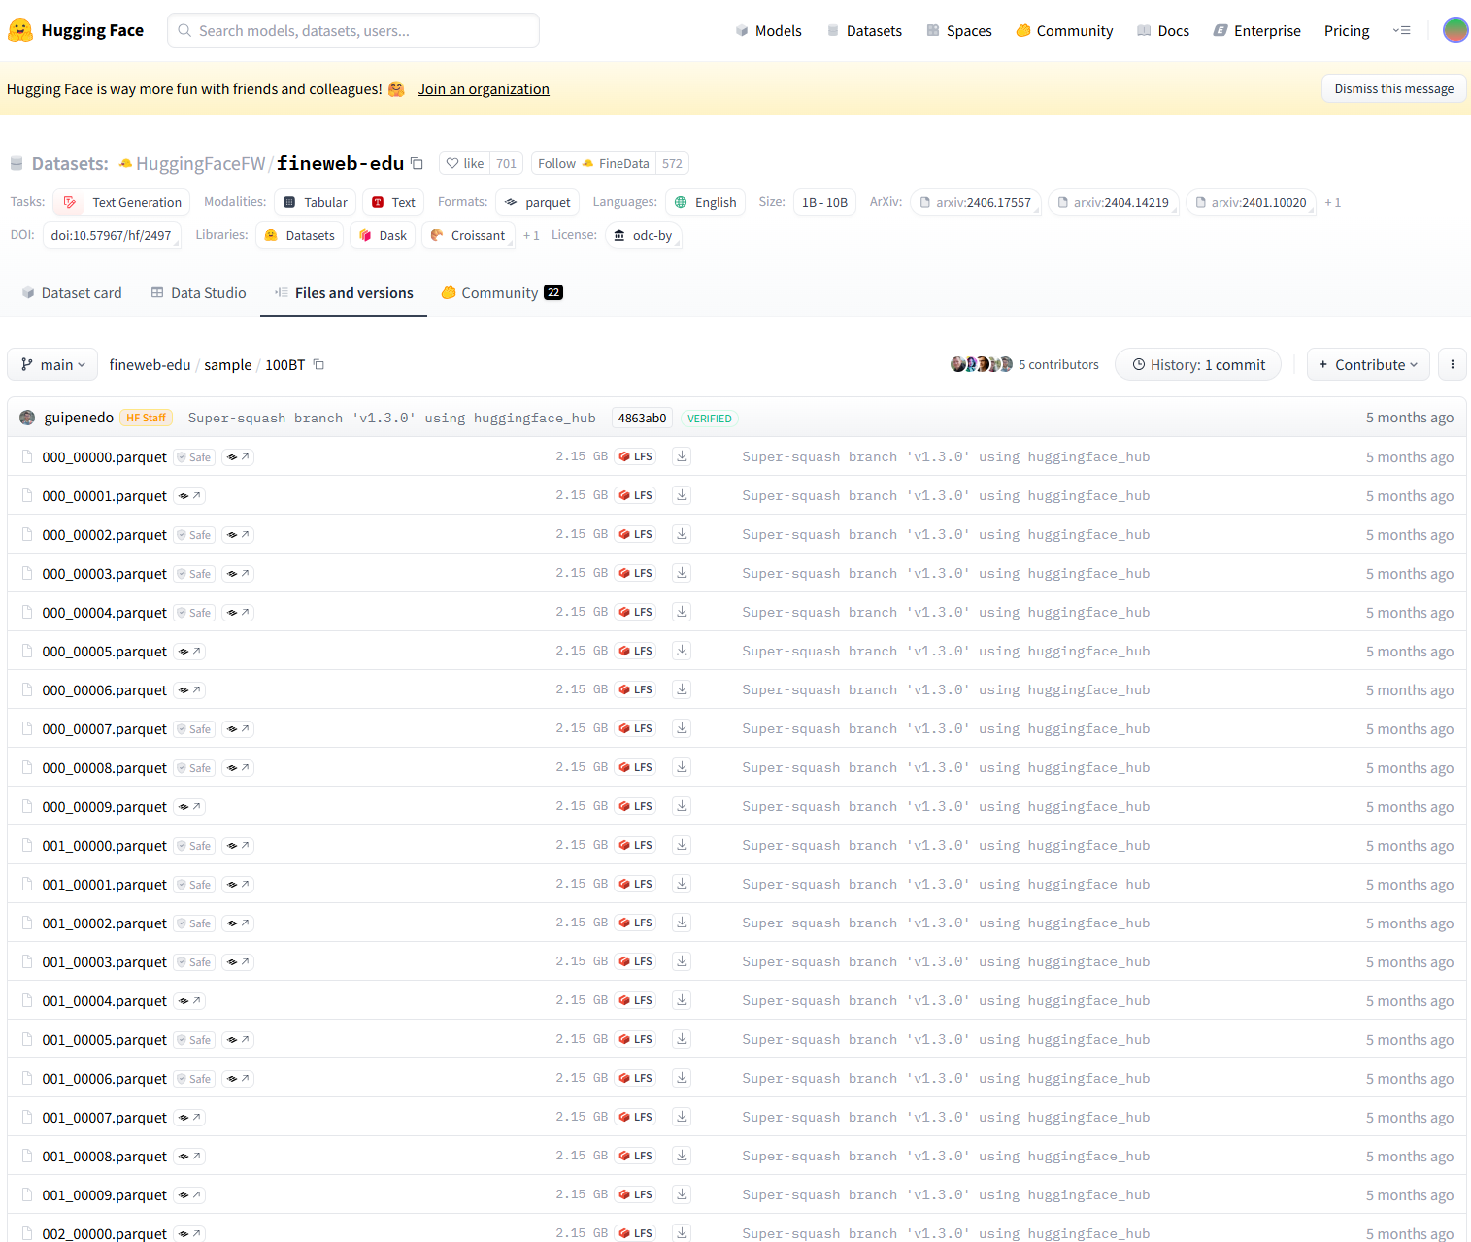Click the doi:10.57967/hf/2497 tag
This screenshot has width=1471, height=1242.
pyautogui.click(x=112, y=235)
